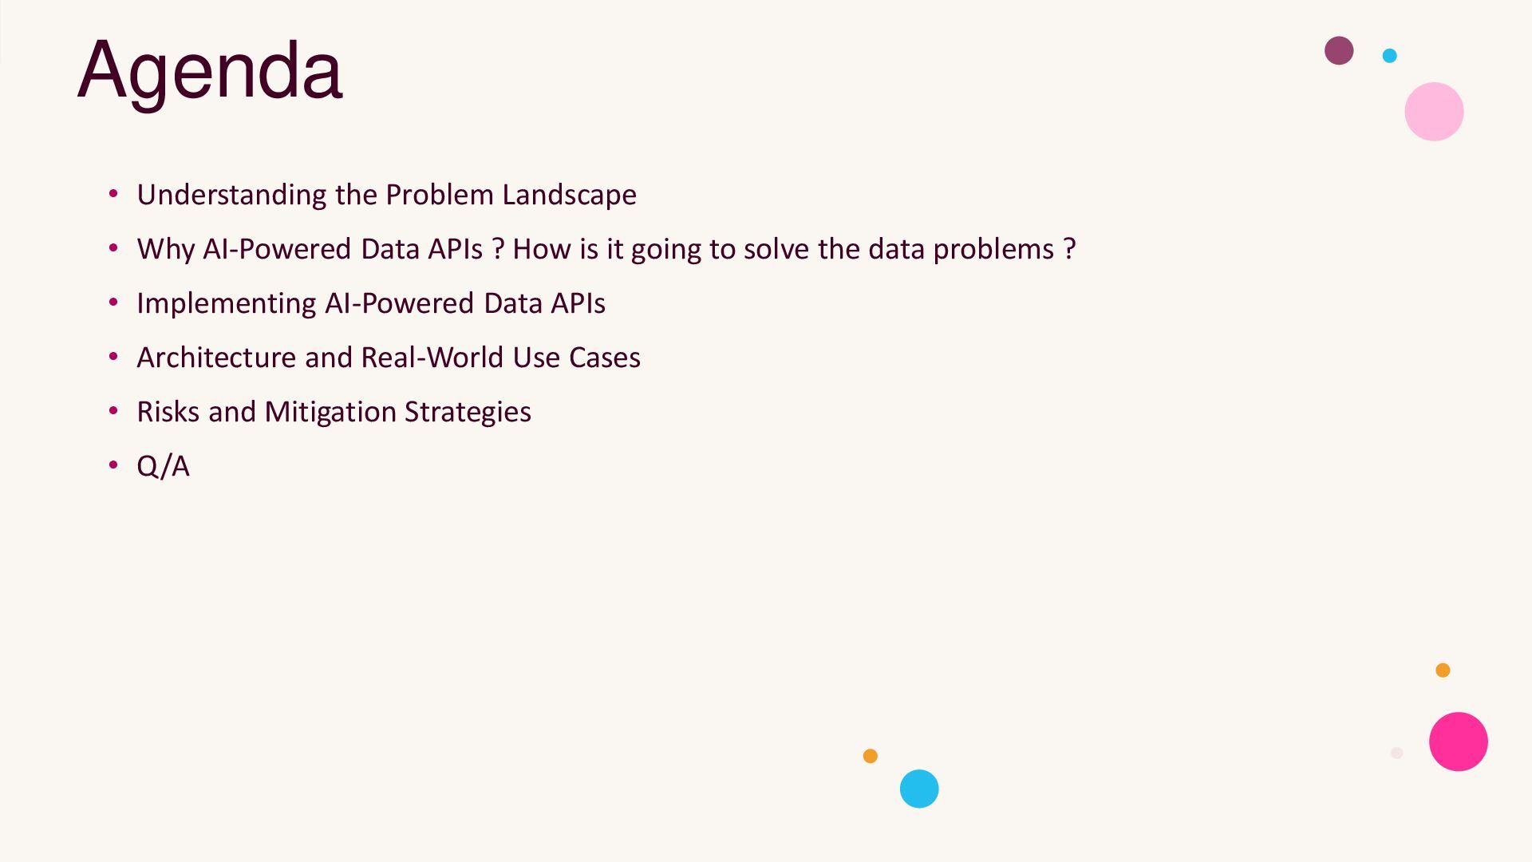
Task: Select the large hot-pink circle bottom right
Action: click(1458, 741)
